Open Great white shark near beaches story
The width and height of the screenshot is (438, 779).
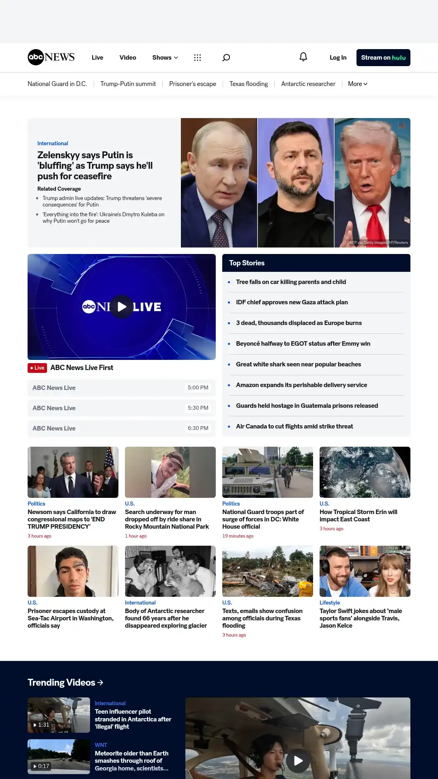coord(298,364)
